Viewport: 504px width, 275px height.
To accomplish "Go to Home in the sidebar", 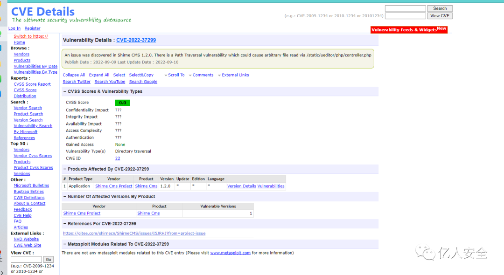I will click(19, 42).
